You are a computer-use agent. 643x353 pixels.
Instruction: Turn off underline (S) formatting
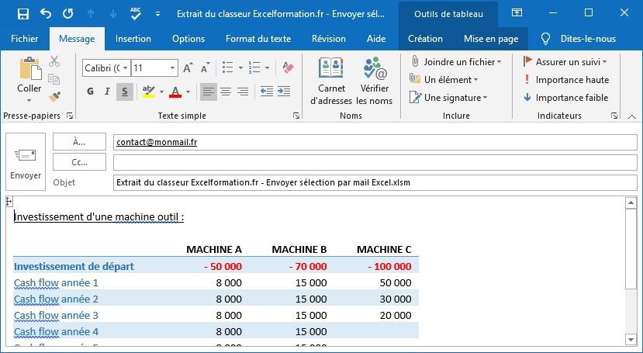point(124,92)
